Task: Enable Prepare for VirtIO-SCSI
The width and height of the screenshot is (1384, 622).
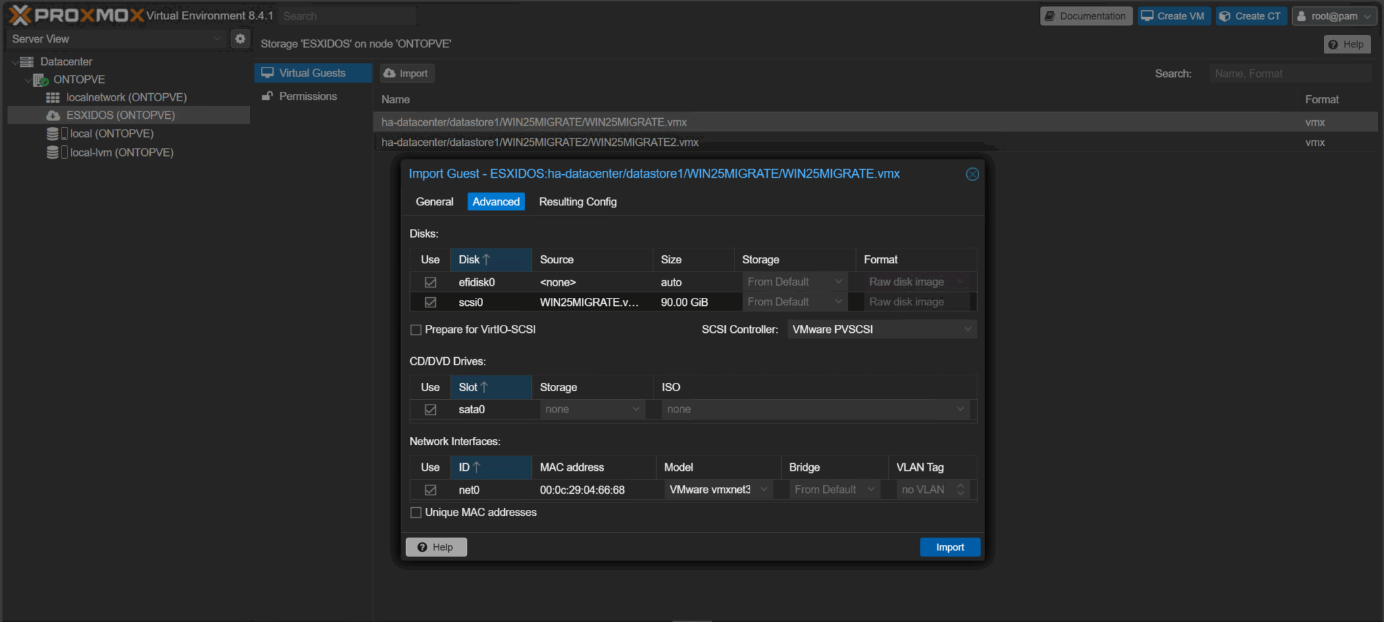Action: coord(416,330)
